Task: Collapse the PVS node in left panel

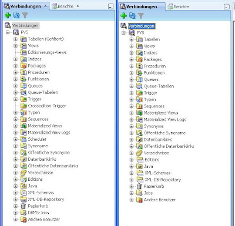Action: [8, 32]
